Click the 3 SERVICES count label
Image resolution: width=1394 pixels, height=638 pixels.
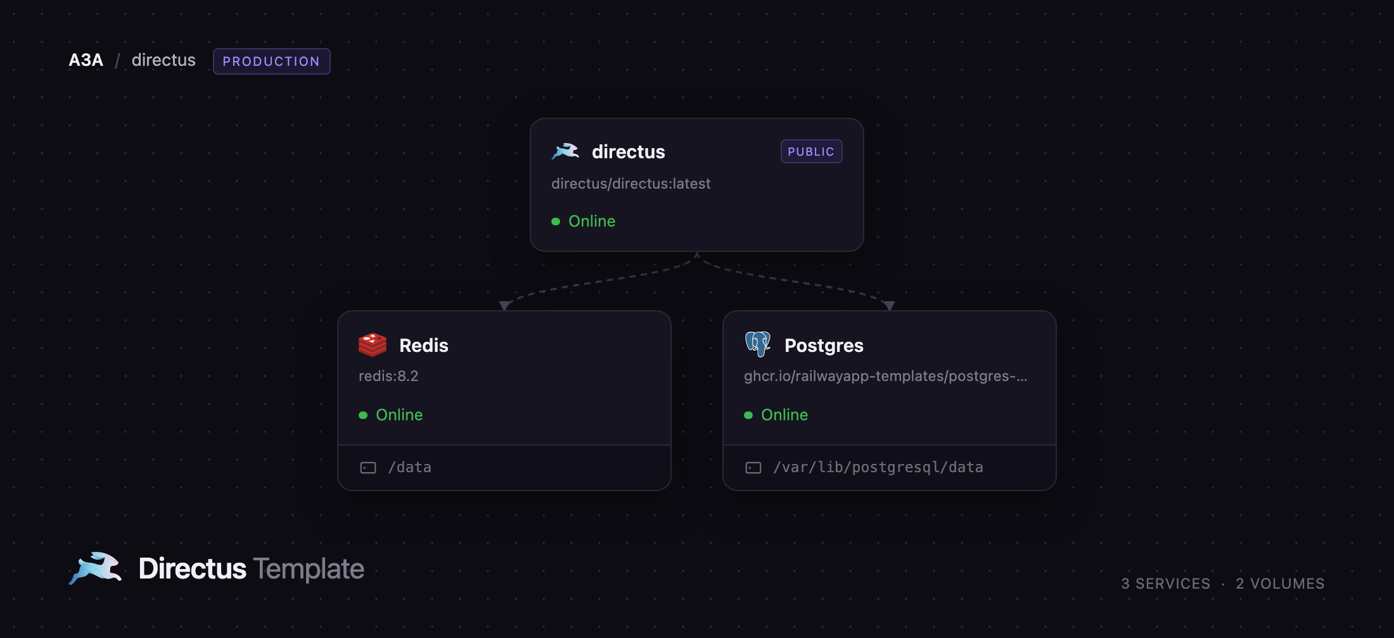(1165, 584)
